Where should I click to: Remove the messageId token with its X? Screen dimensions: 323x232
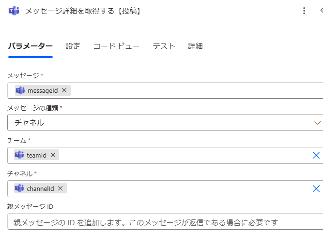tap(64, 90)
